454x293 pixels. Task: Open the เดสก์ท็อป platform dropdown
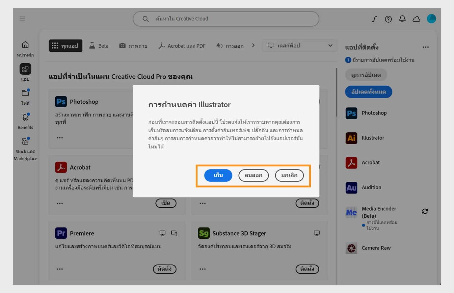pos(300,46)
